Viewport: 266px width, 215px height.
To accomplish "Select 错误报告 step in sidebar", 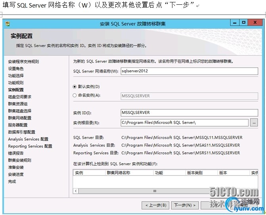I will [16, 153].
